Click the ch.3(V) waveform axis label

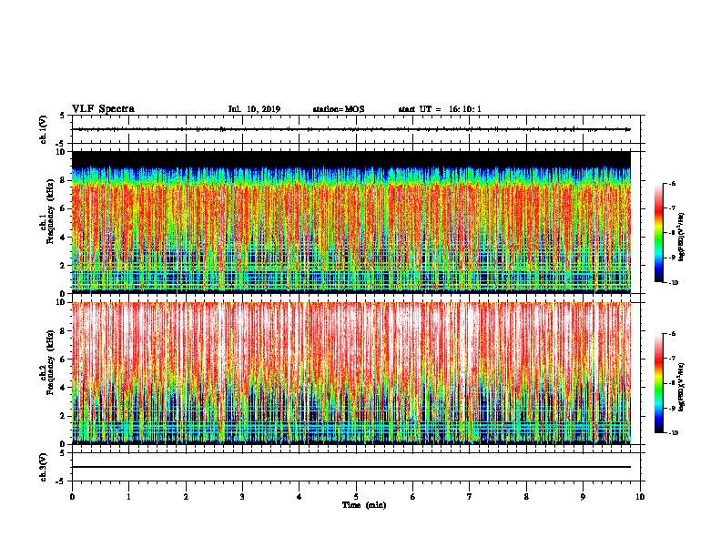44,467
